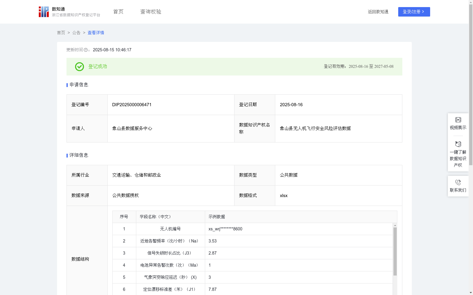Select sample value 2.87
The height and width of the screenshot is (295, 473).
pyautogui.click(x=213, y=253)
